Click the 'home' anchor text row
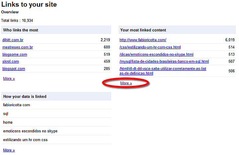239x155 pixels. pyautogui.click(x=8, y=122)
